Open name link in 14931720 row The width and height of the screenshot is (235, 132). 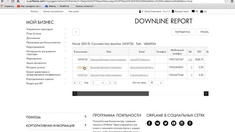pyautogui.click(x=108, y=59)
